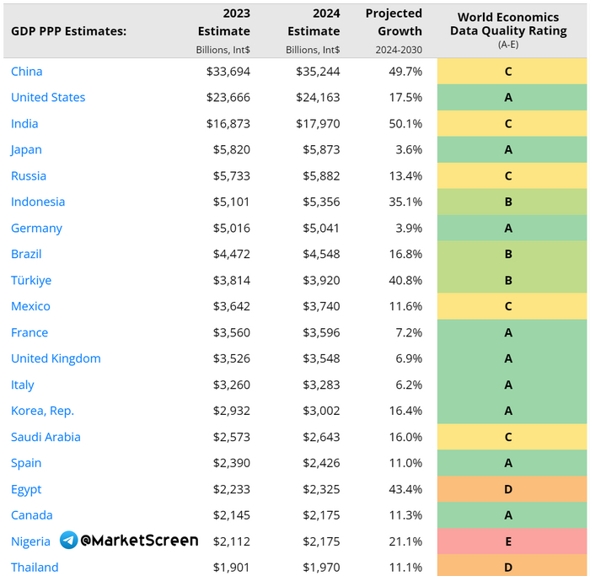Click the Germany country link
The width and height of the screenshot is (590, 576).
(x=36, y=229)
